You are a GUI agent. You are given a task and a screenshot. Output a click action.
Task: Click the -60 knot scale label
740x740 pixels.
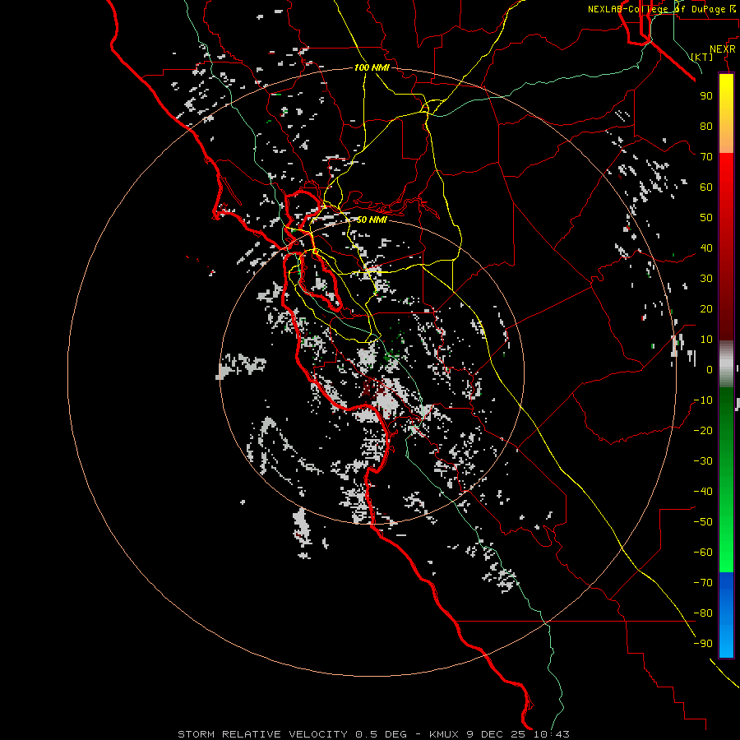703,553
